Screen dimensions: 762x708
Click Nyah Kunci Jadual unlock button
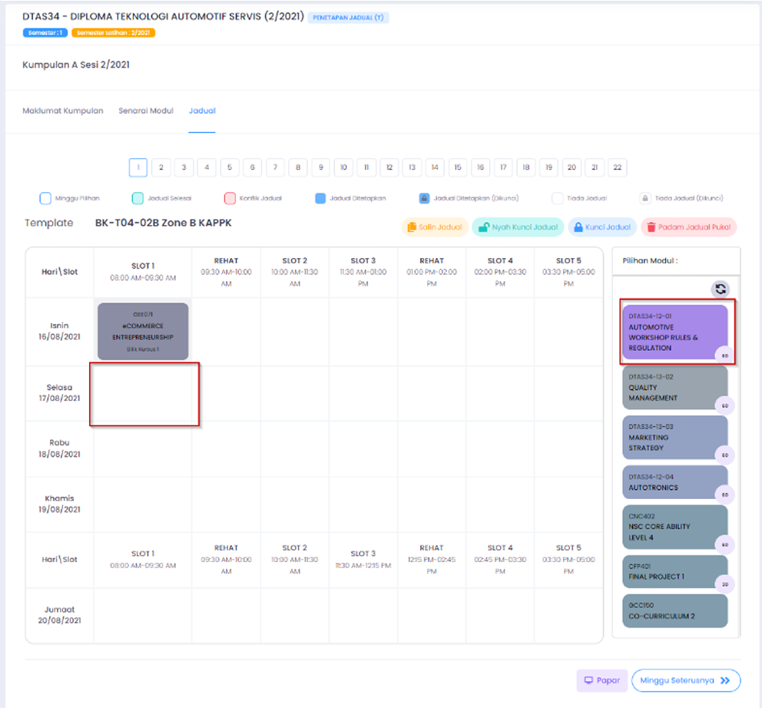click(516, 227)
